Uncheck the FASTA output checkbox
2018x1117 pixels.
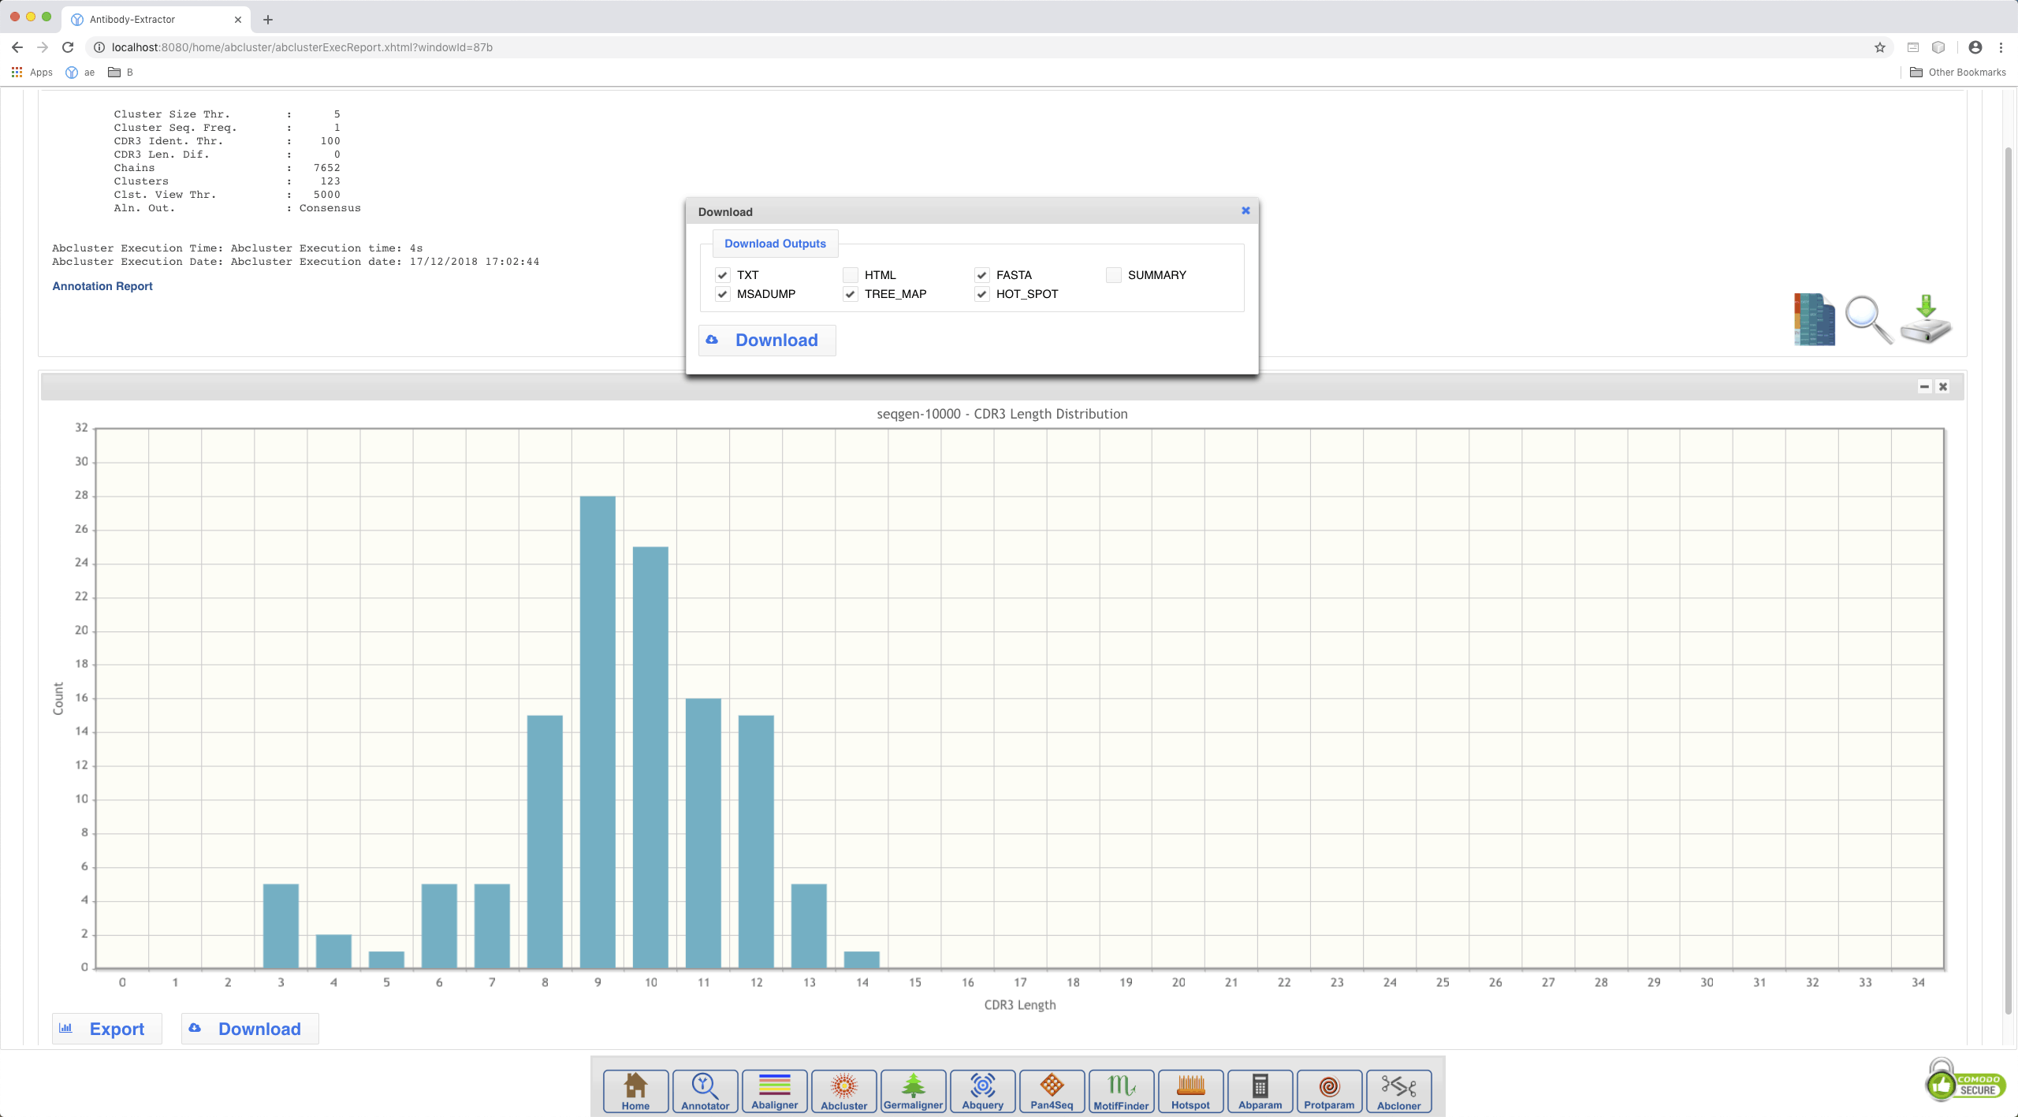[981, 275]
